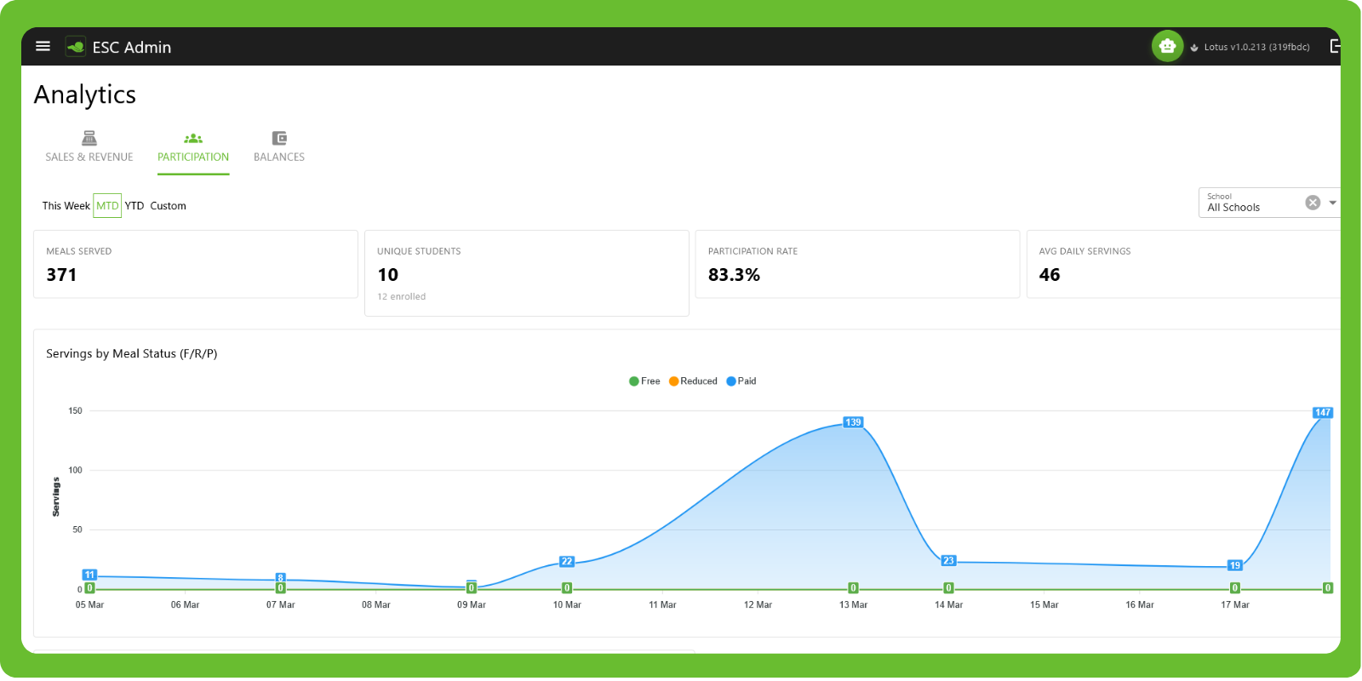The image size is (1362, 681).
Task: Select the This Week date range
Action: click(66, 206)
